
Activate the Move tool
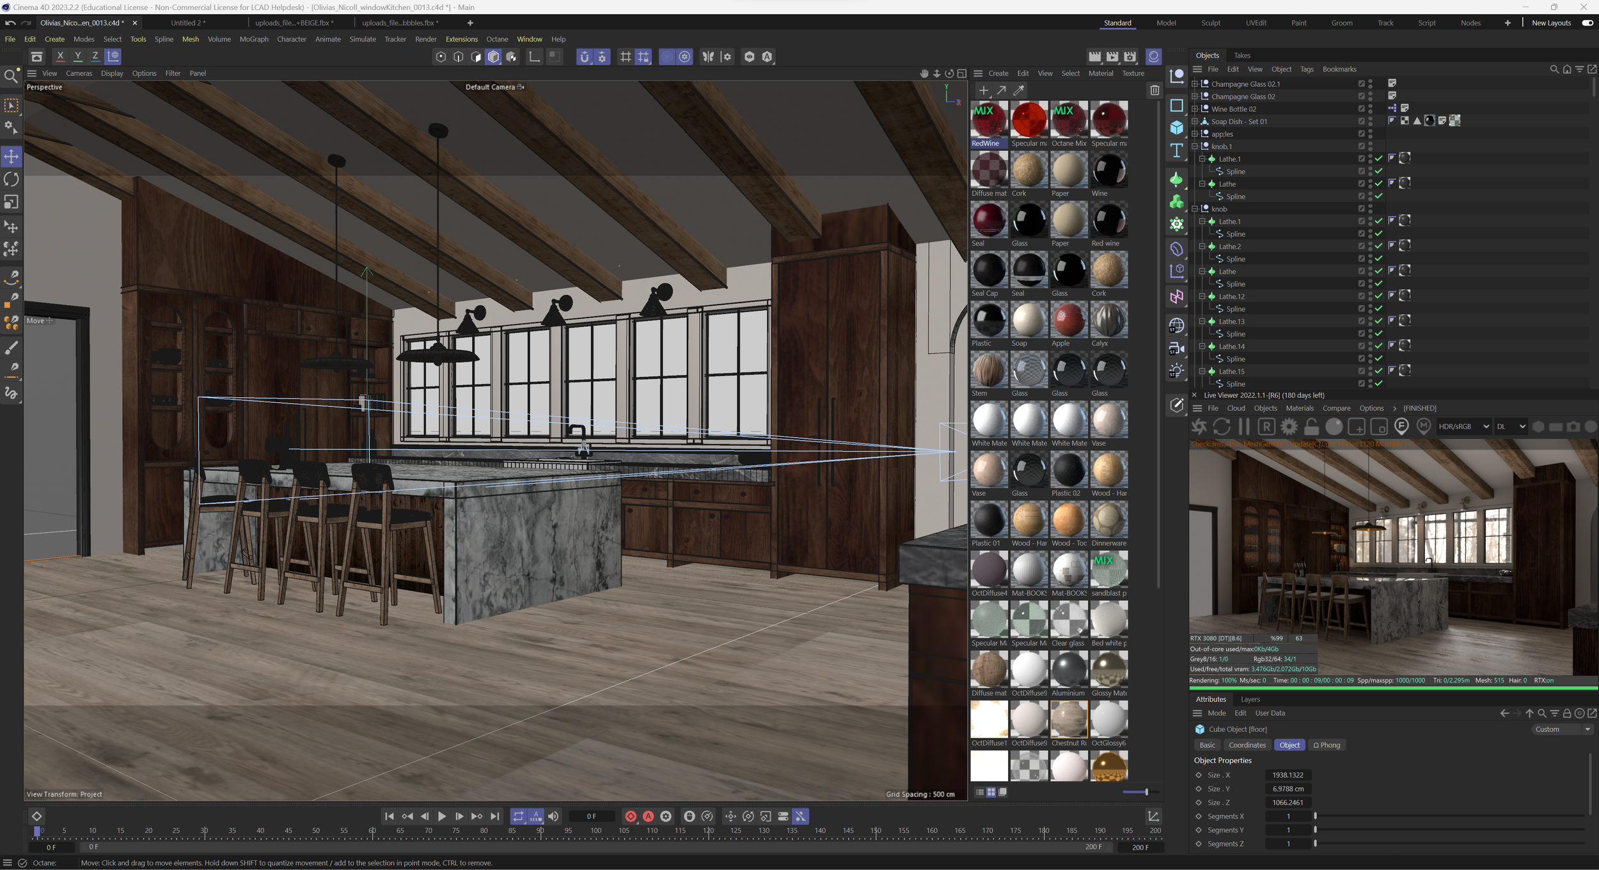click(12, 157)
